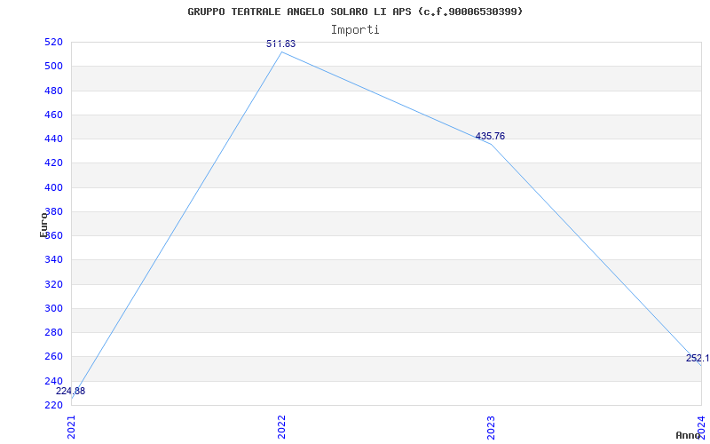
Task: Click the 2024 x-axis label
Action: 701,426
